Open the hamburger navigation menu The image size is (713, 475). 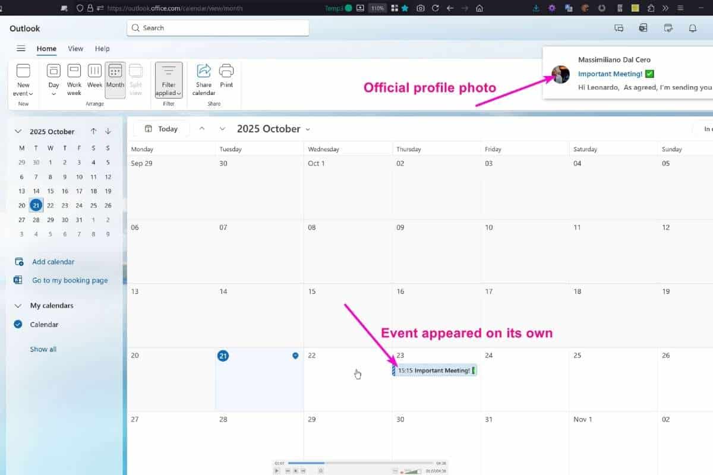[x=21, y=49]
